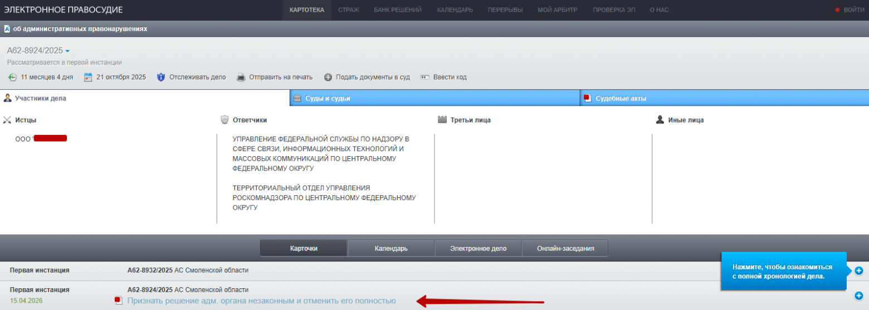Click the tooltip Нажмите, чтобы ознакомиться
This screenshot has height=310, width=869.
(x=784, y=272)
